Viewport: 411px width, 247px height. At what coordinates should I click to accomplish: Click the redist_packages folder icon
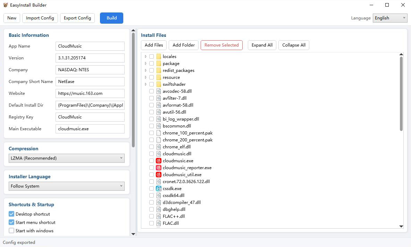coord(159,70)
